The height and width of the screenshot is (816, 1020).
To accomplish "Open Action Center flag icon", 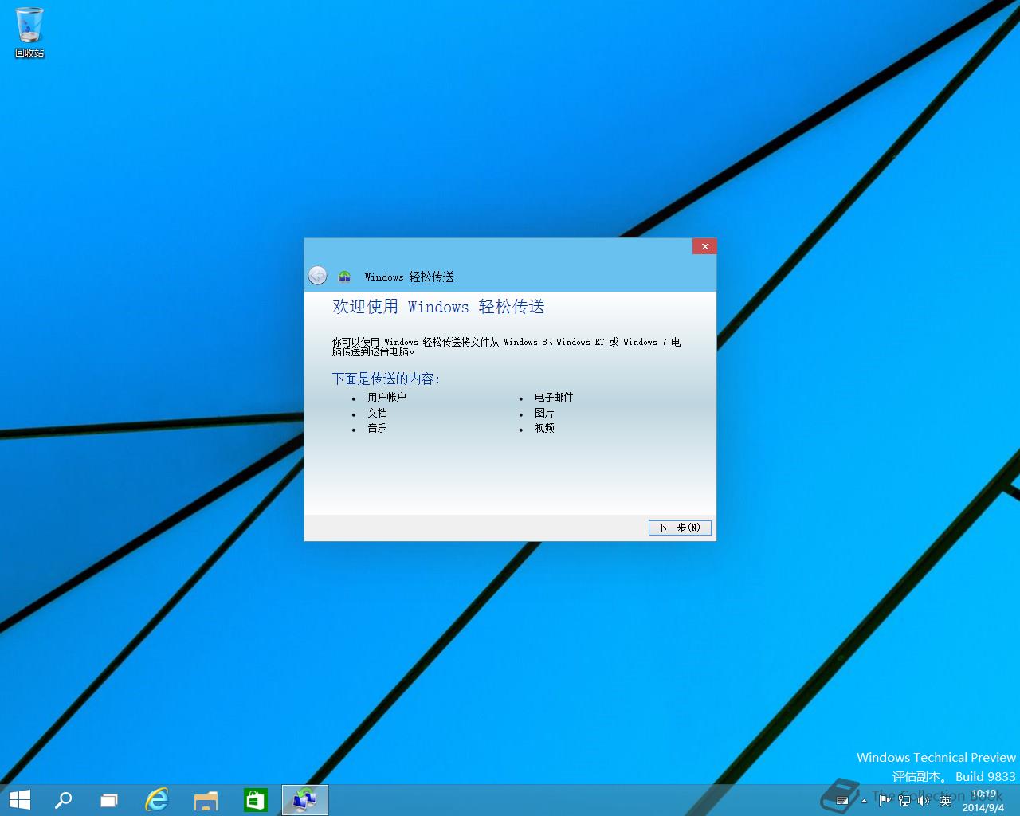I will (885, 800).
